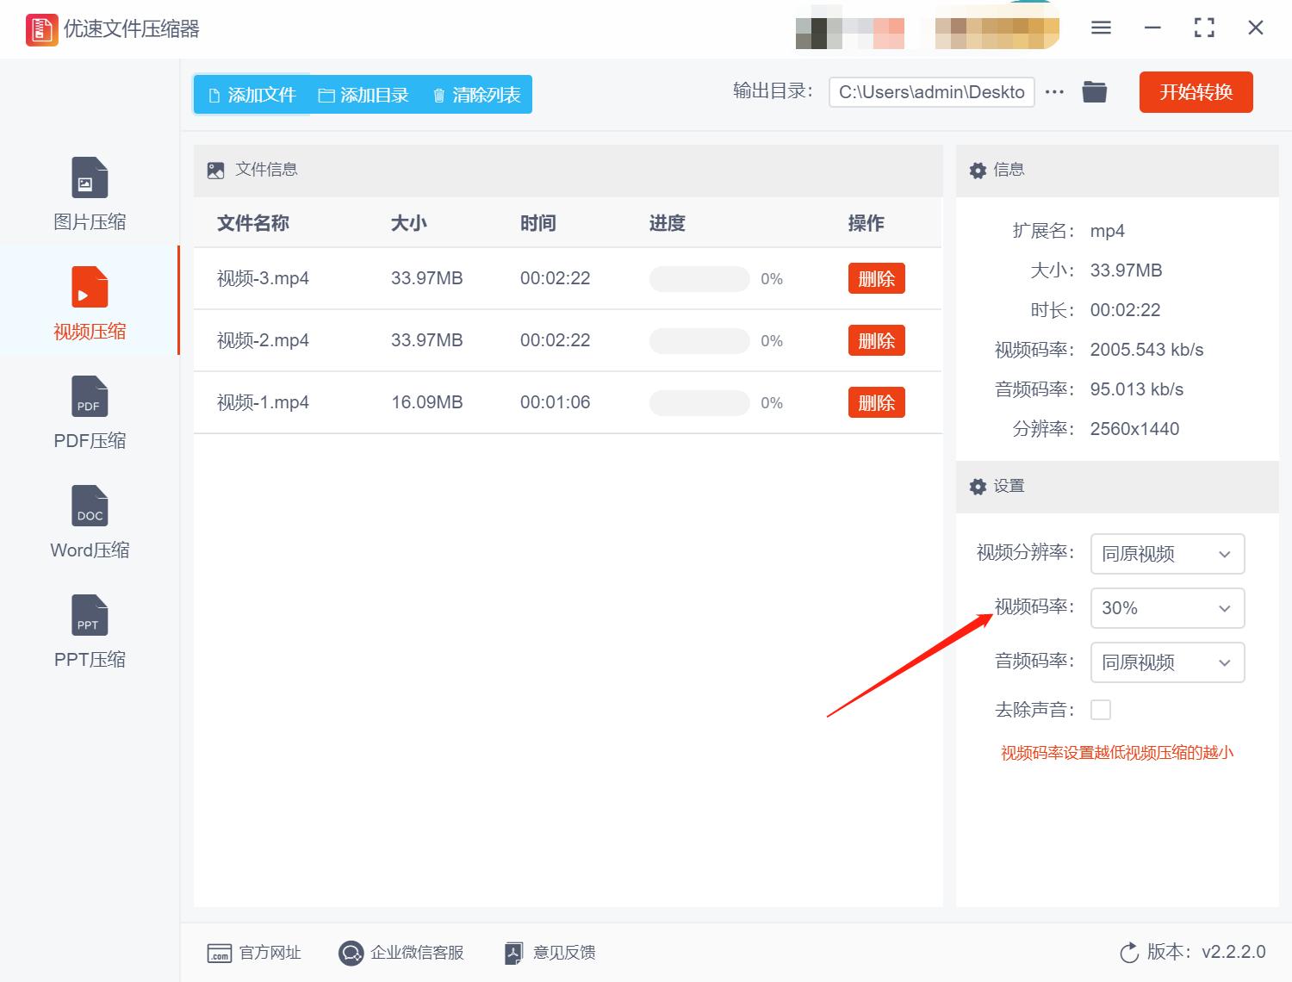Enable 去除声音 to remove audio
This screenshot has width=1292, height=982.
pos(1102,709)
